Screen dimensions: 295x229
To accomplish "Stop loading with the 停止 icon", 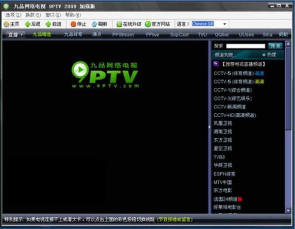I will [73, 24].
